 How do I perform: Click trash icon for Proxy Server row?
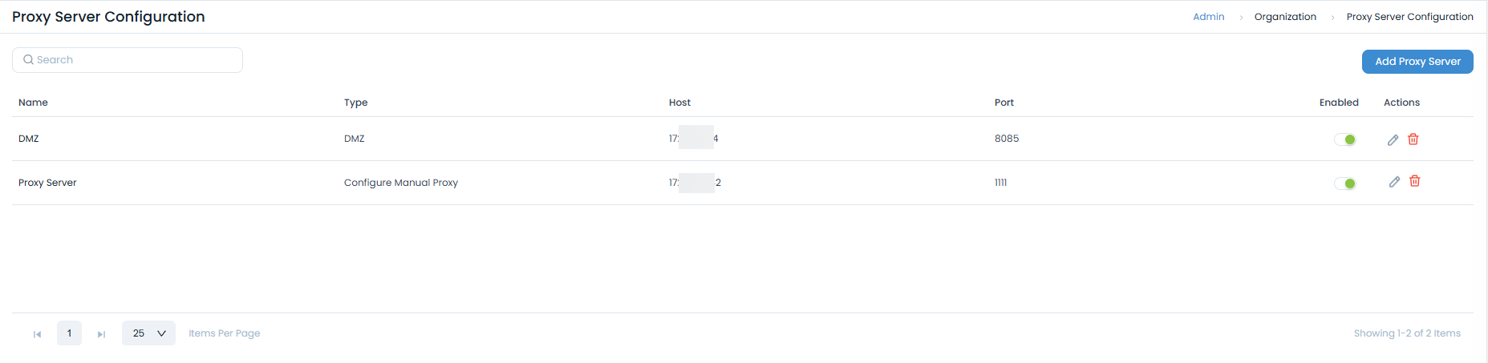[1415, 181]
